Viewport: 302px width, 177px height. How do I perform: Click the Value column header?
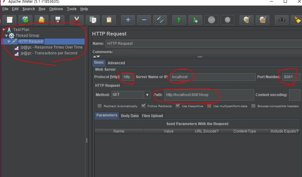(169, 131)
